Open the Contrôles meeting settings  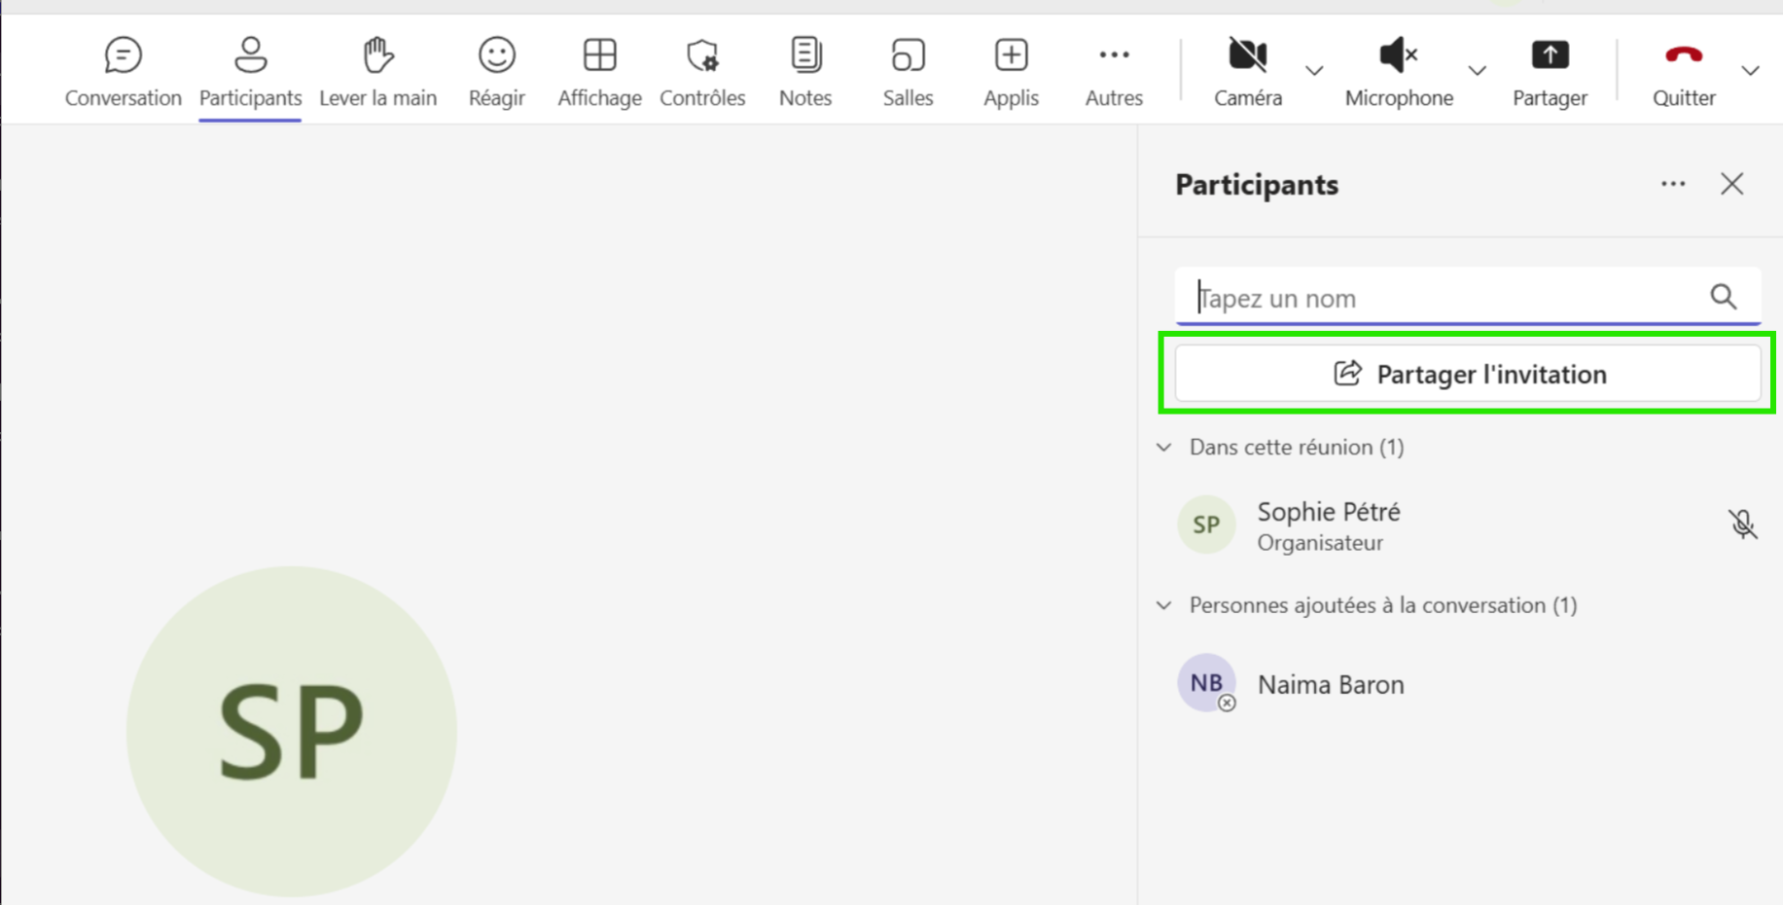coord(702,72)
